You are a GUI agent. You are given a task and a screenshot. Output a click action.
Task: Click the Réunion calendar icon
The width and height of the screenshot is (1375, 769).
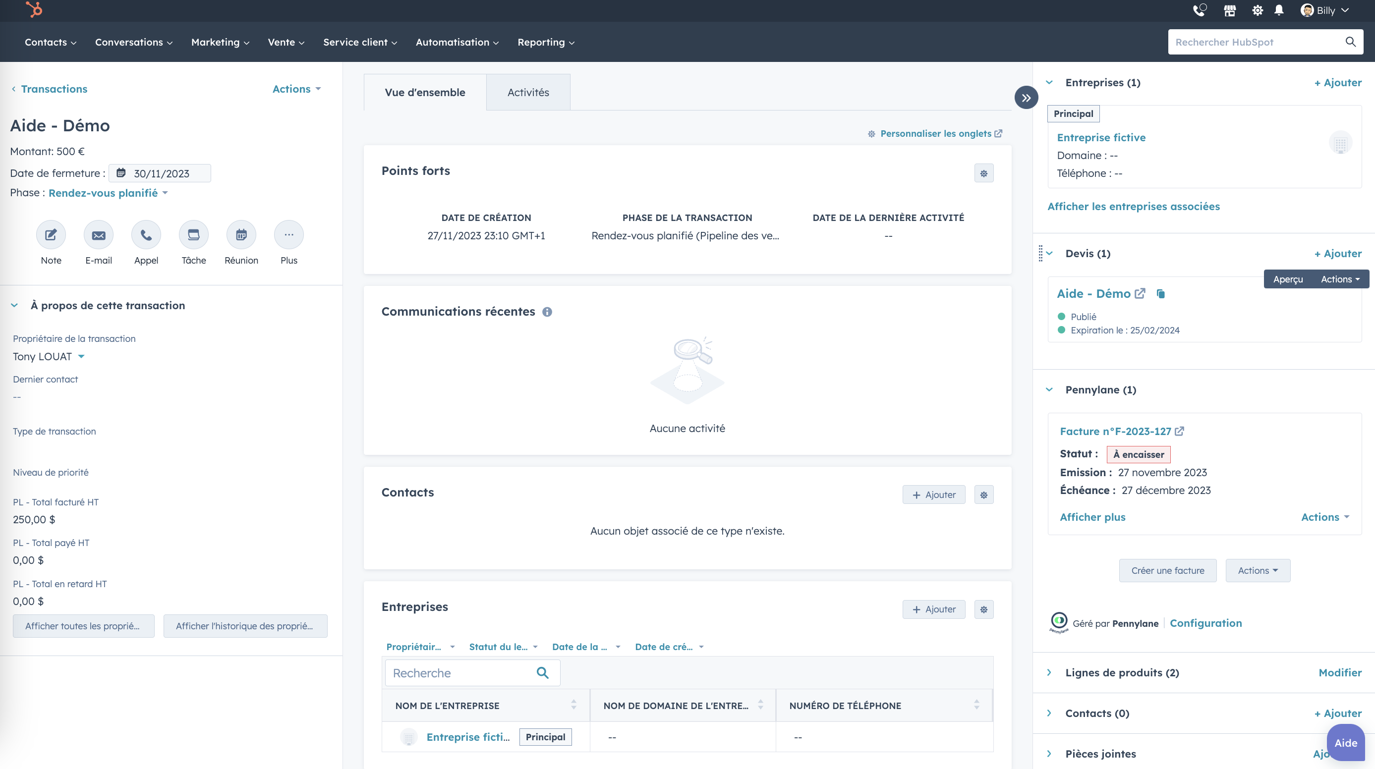(x=241, y=235)
